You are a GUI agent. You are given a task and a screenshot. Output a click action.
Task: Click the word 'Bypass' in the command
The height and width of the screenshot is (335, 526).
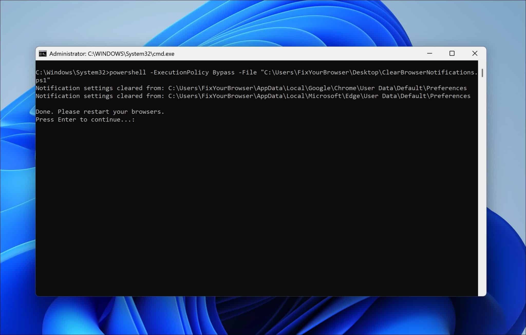click(x=223, y=72)
